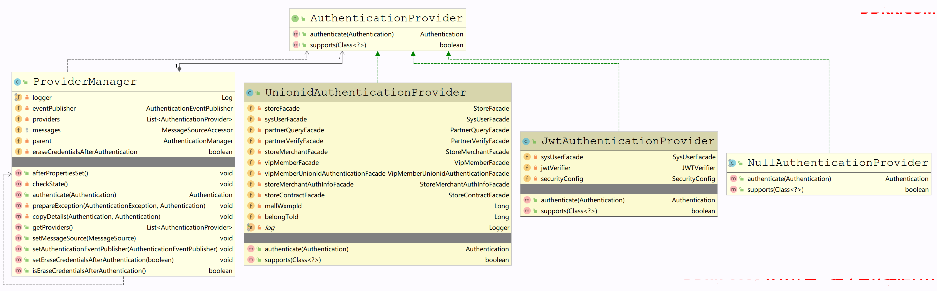Click the field icon beside storeFacade
The width and height of the screenshot is (937, 291).
tap(251, 108)
